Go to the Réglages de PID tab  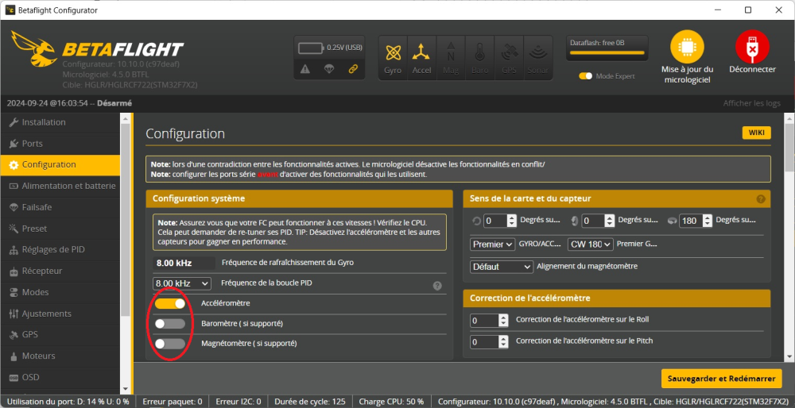click(x=52, y=249)
